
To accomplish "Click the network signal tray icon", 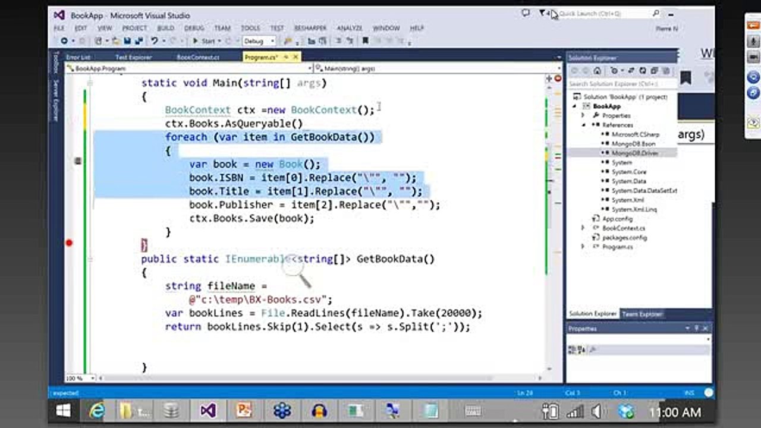I will click(575, 411).
